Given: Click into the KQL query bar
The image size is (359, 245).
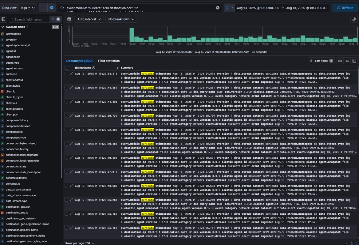Looking at the screenshot, I should (x=140, y=8).
